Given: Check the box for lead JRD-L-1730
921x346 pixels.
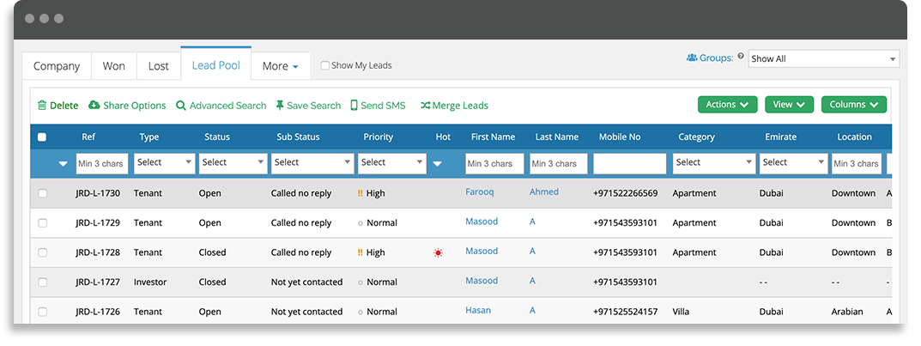Looking at the screenshot, I should point(42,193).
